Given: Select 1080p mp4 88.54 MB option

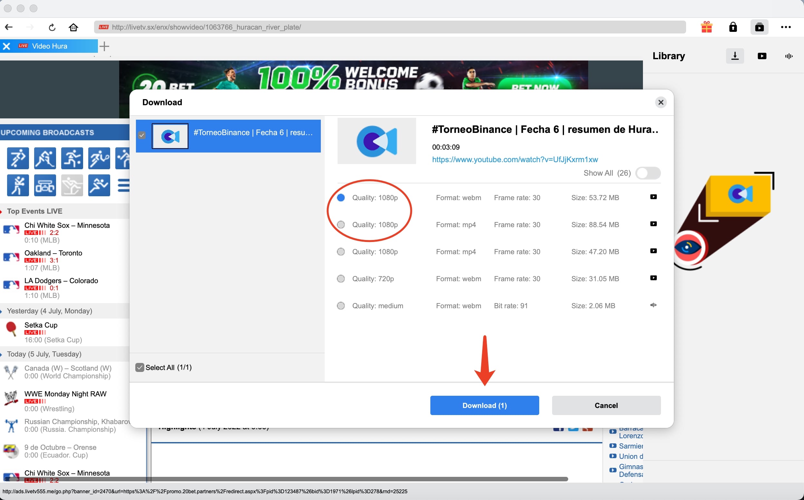Looking at the screenshot, I should pos(340,225).
